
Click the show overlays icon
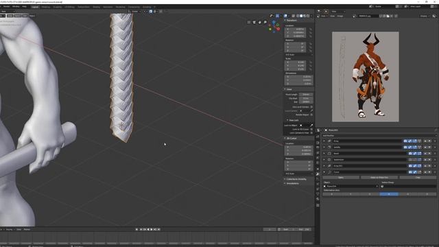click(x=285, y=16)
